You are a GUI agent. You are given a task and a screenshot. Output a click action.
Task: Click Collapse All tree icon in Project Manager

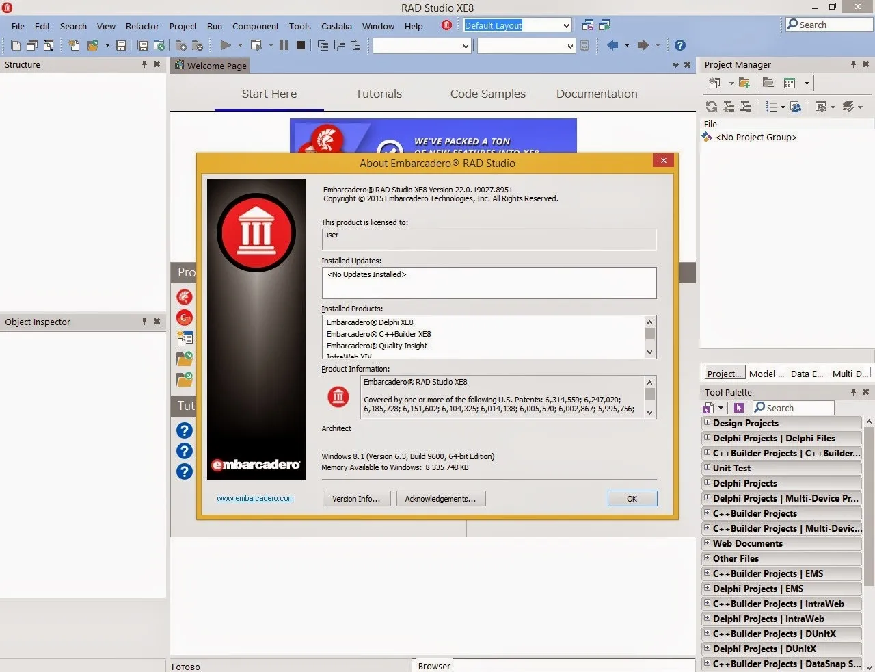[x=746, y=107]
